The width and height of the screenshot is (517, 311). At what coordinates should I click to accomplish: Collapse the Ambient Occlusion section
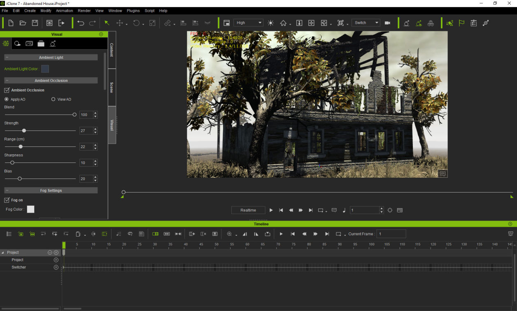click(7, 81)
